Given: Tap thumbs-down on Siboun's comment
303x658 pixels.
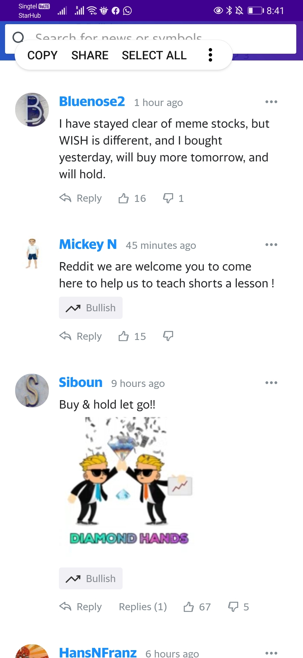Looking at the screenshot, I should [233, 607].
